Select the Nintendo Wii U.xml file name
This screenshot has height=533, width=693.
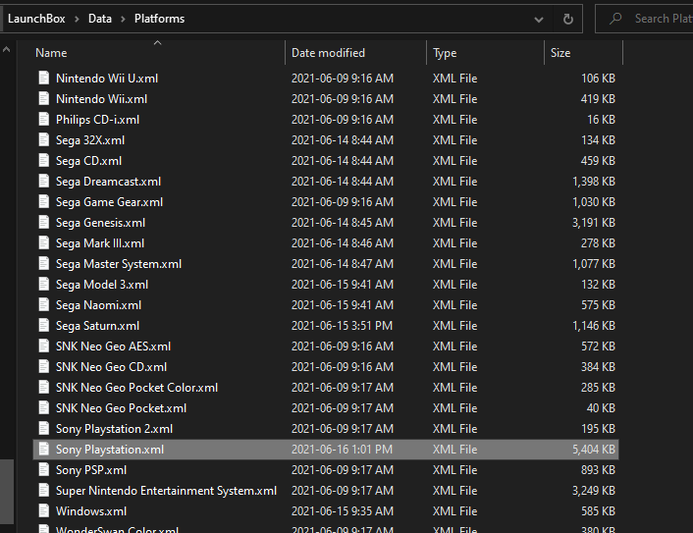tap(107, 79)
